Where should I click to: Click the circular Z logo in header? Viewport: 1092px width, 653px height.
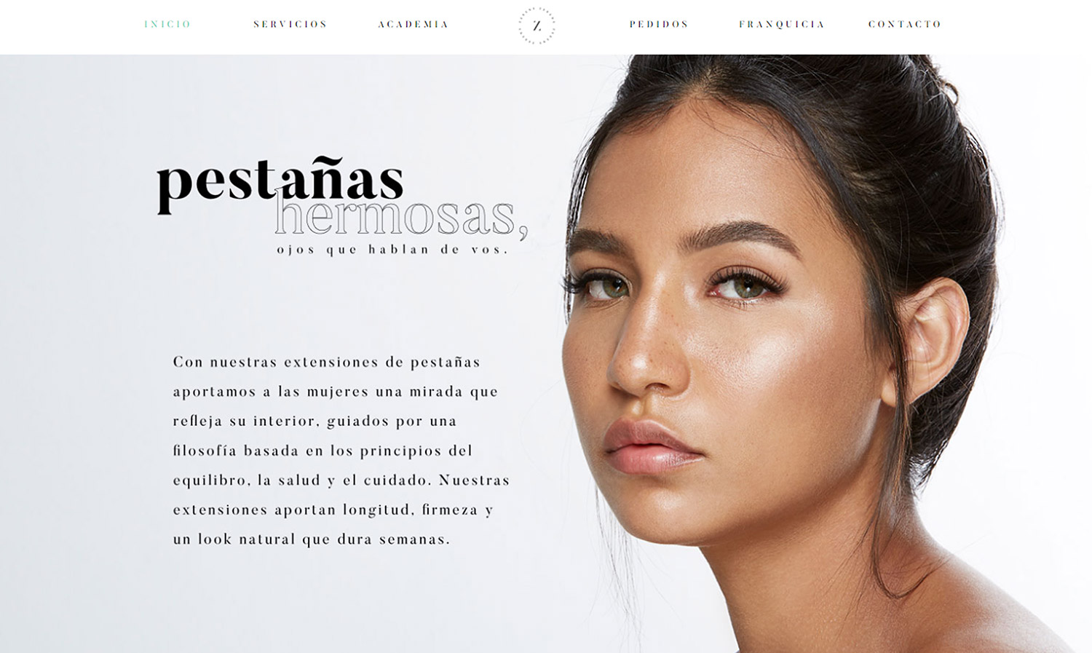pyautogui.click(x=537, y=26)
